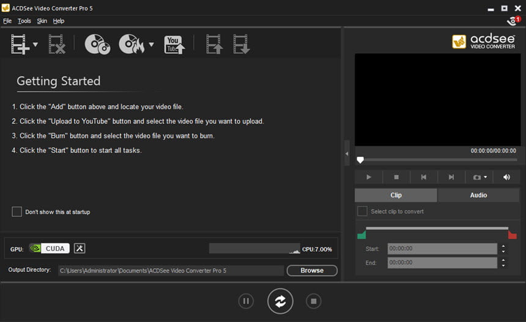Click the CPU:7.00% label

click(x=317, y=249)
